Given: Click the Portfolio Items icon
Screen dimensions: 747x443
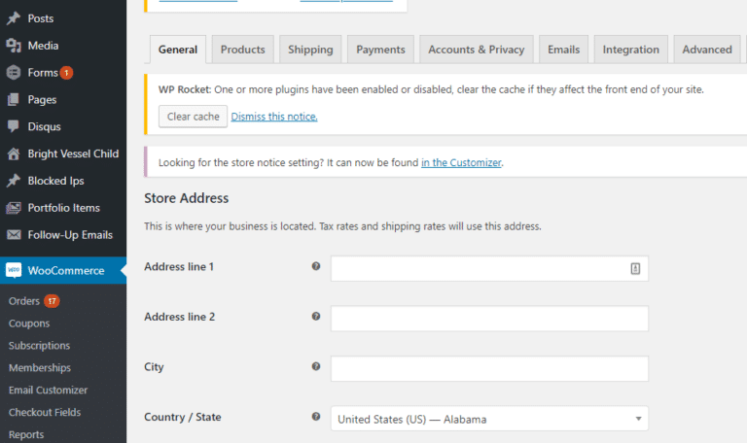Looking at the screenshot, I should tap(14, 208).
